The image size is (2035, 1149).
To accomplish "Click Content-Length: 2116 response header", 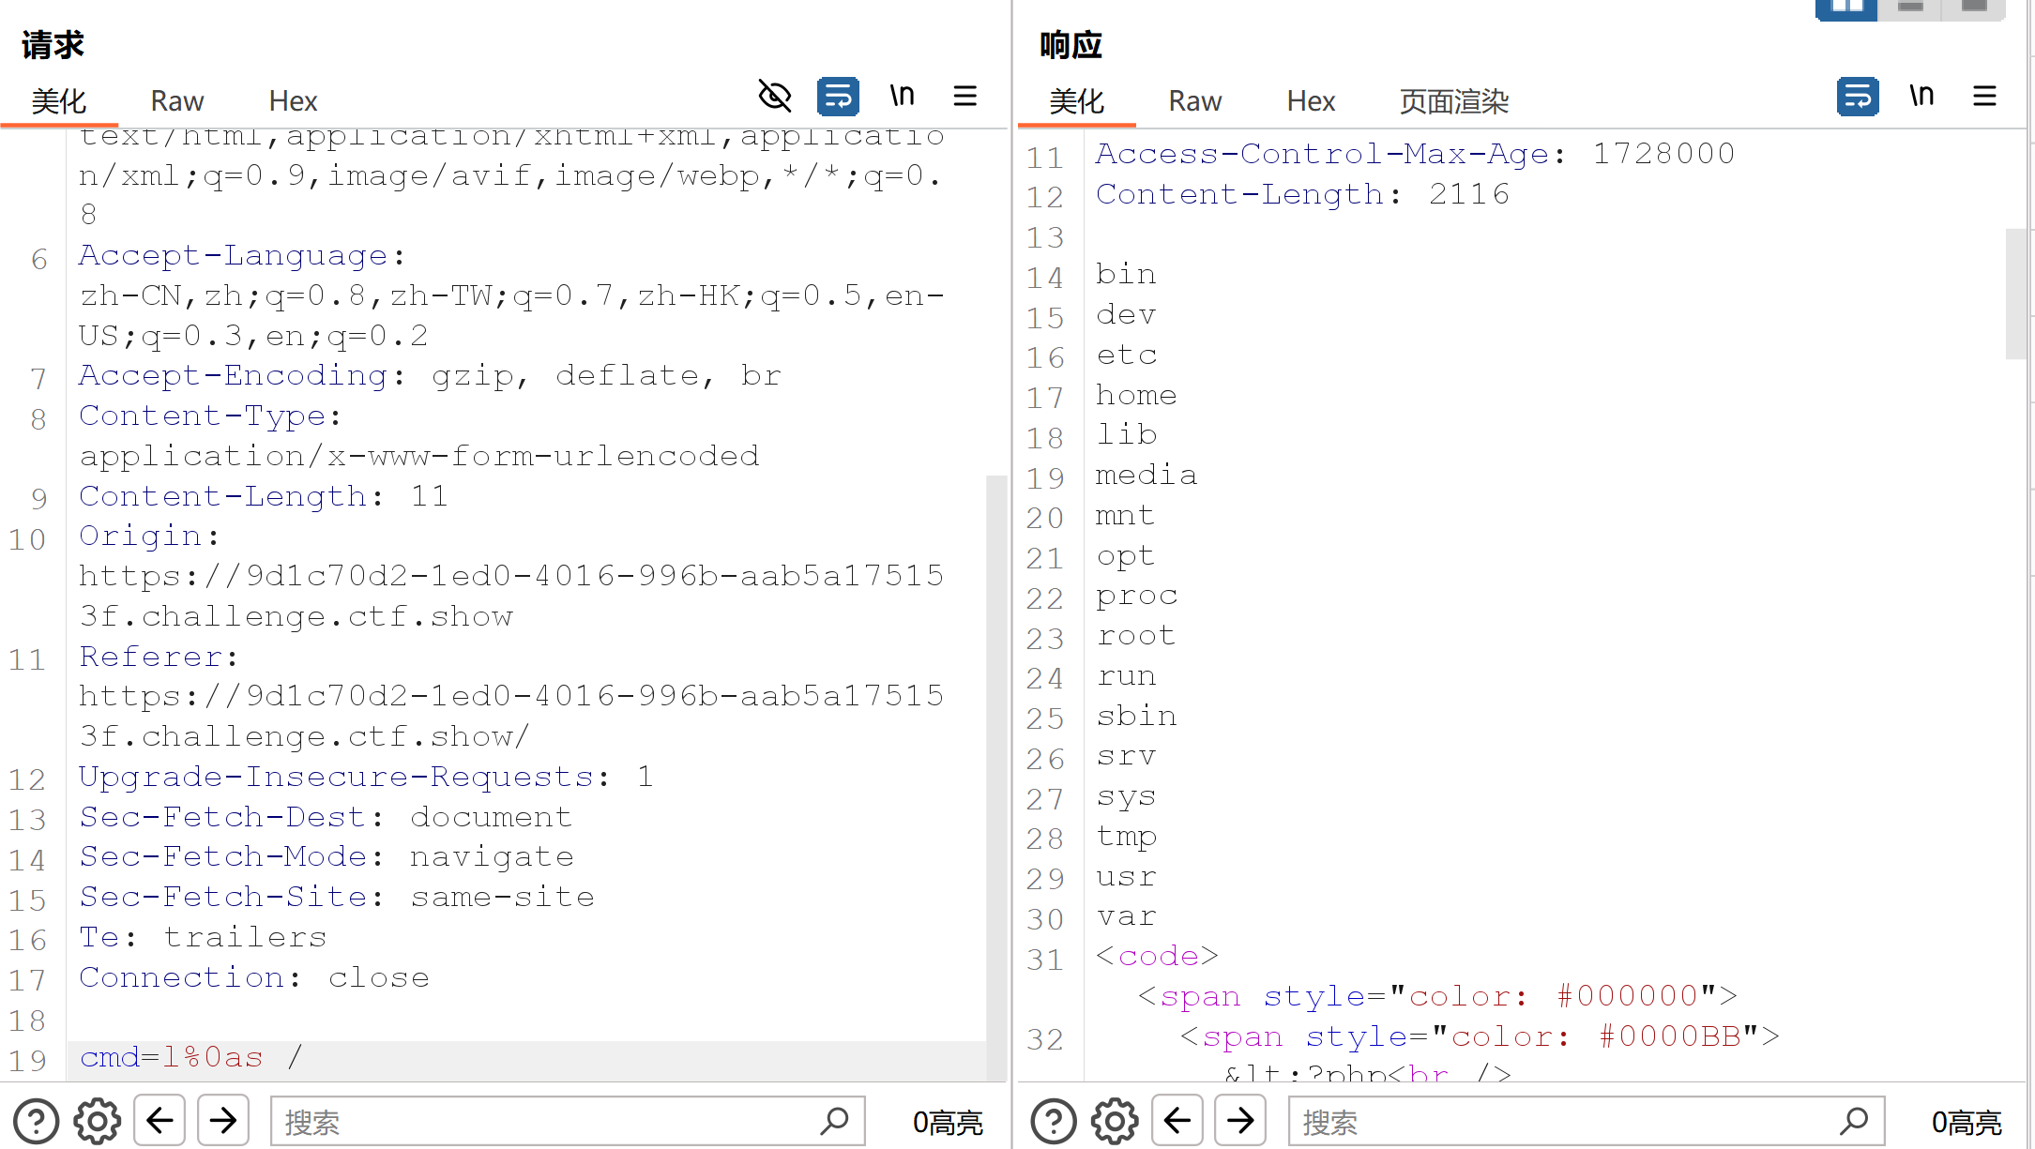I will click(1303, 194).
